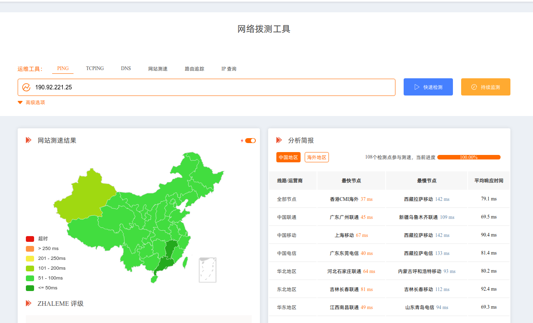Screen dimensions: 533x323
Task: Click the red arrow icon beside 网站测速结果
Action: [28, 140]
